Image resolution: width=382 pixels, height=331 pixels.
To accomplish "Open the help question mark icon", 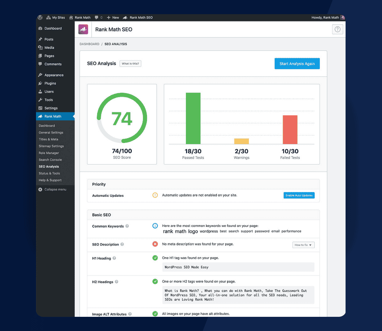I will coord(337,29).
